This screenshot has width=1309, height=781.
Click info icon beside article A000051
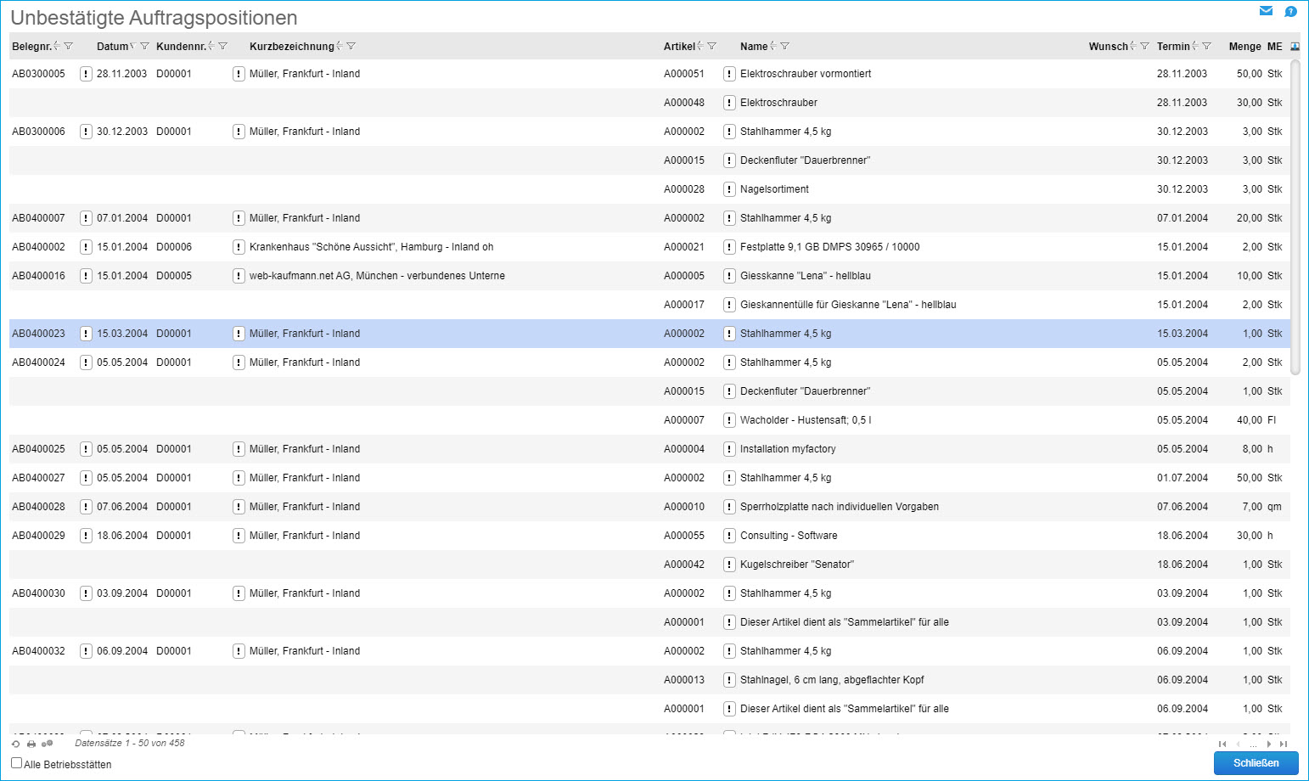coord(729,74)
